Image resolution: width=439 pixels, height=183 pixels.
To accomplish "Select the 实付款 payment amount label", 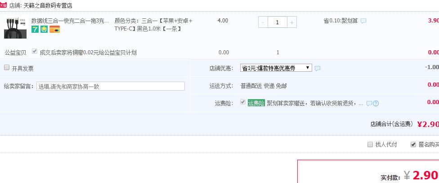I will 390,178.
